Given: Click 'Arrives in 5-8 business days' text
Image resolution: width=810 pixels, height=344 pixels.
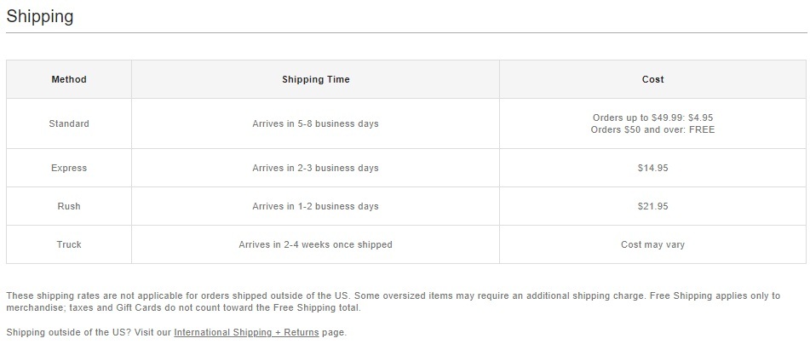Looking at the screenshot, I should (316, 124).
